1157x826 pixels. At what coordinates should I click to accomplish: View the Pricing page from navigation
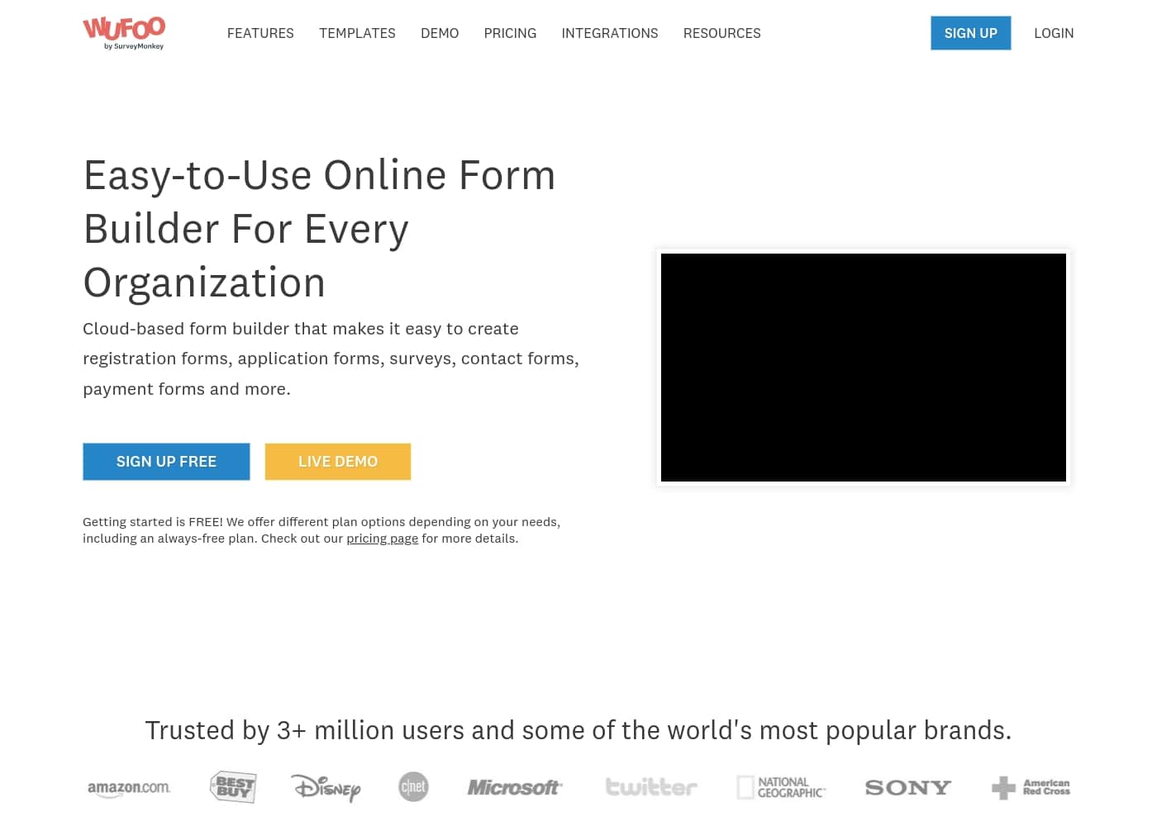coord(510,33)
